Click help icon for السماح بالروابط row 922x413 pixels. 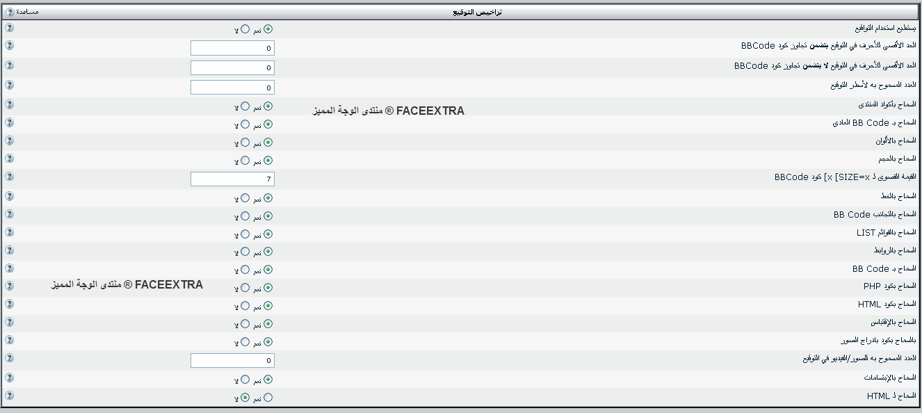pyautogui.click(x=9, y=249)
